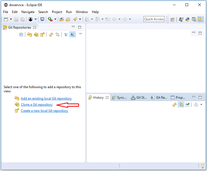Toggle the highlighted display-mode button in Git Repositories
This screenshot has width=207, height=171.
[72, 34]
